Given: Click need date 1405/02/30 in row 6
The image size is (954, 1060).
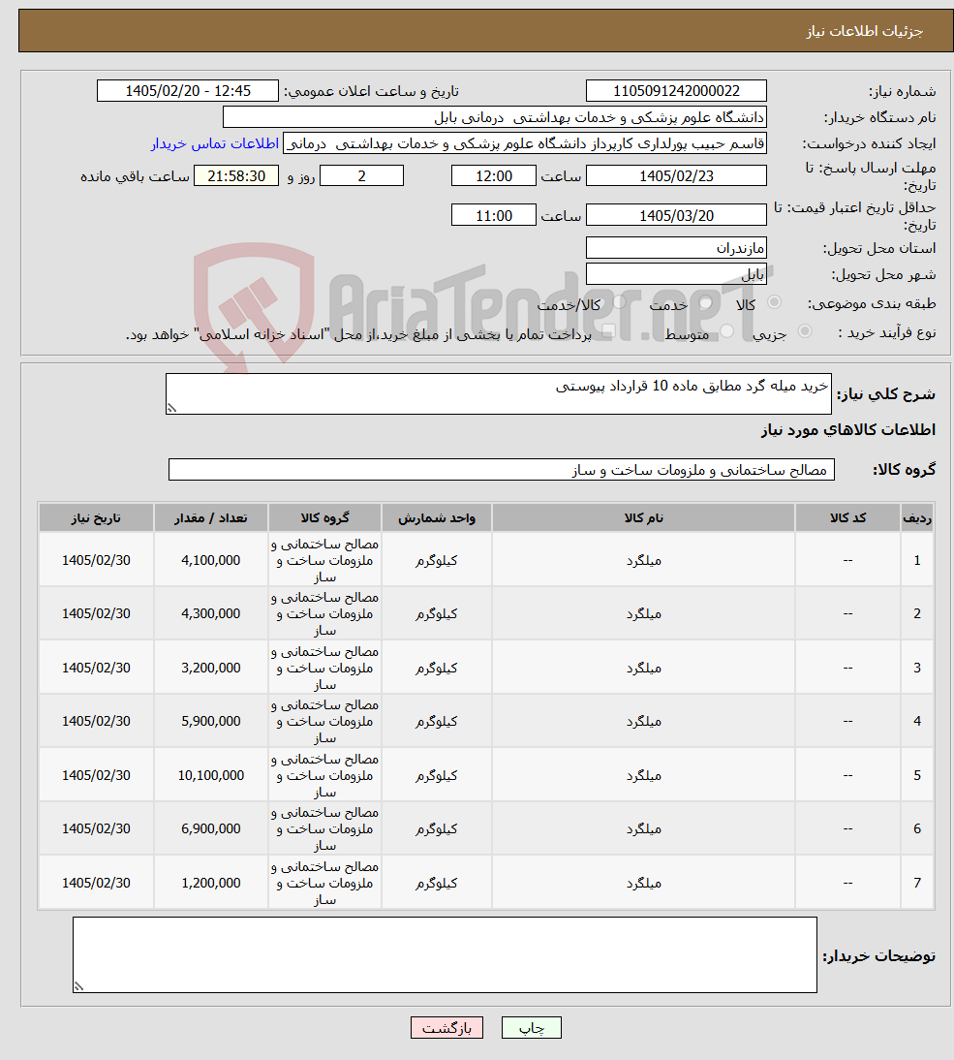Looking at the screenshot, I should 96,828.
